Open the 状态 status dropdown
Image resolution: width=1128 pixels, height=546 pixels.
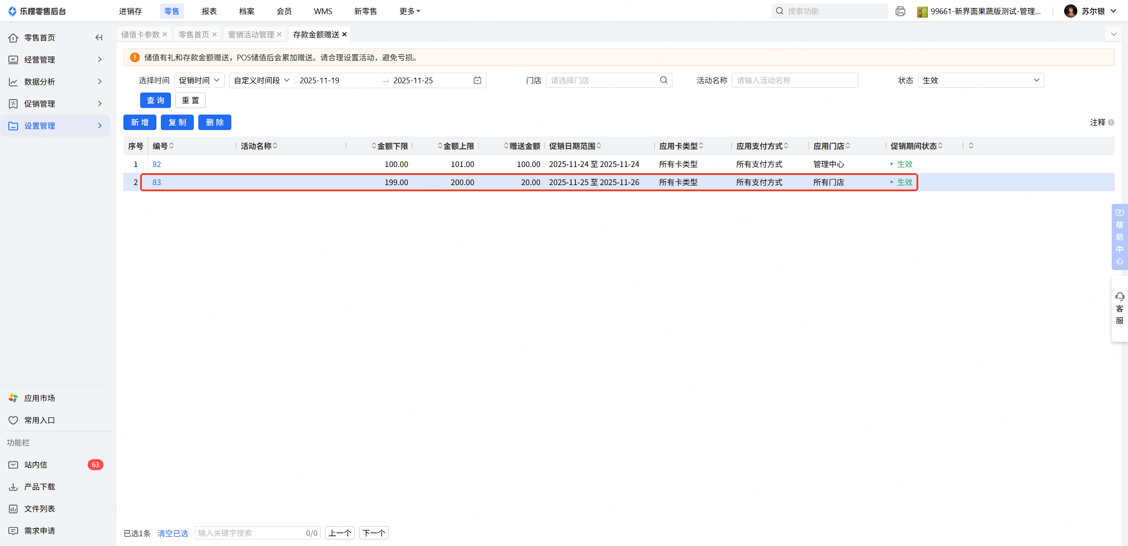coord(980,80)
